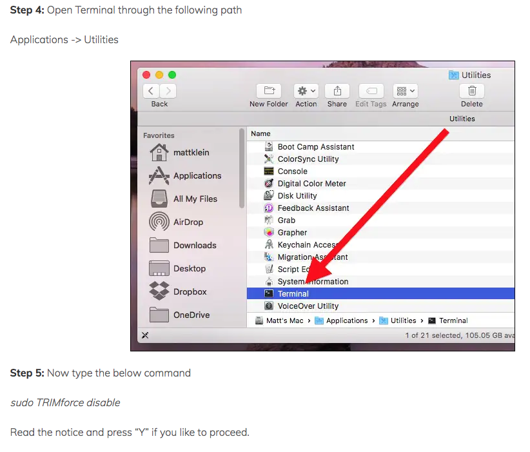Open the Arrange dropdown menu
Viewport: 530px width, 452px height.
[x=406, y=91]
